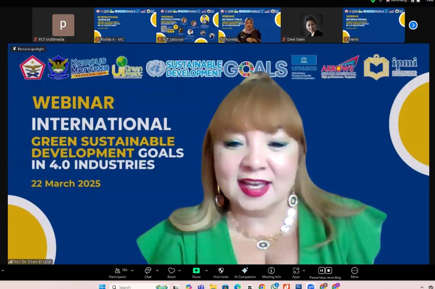Viewport: 435px width, 289px height.
Task: Click the Windows taskbar Search box
Action: [133, 287]
